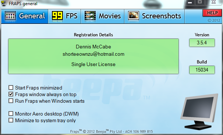The width and height of the screenshot is (223, 135).
Task: Click the Screenshots picture icon
Action: point(134,15)
